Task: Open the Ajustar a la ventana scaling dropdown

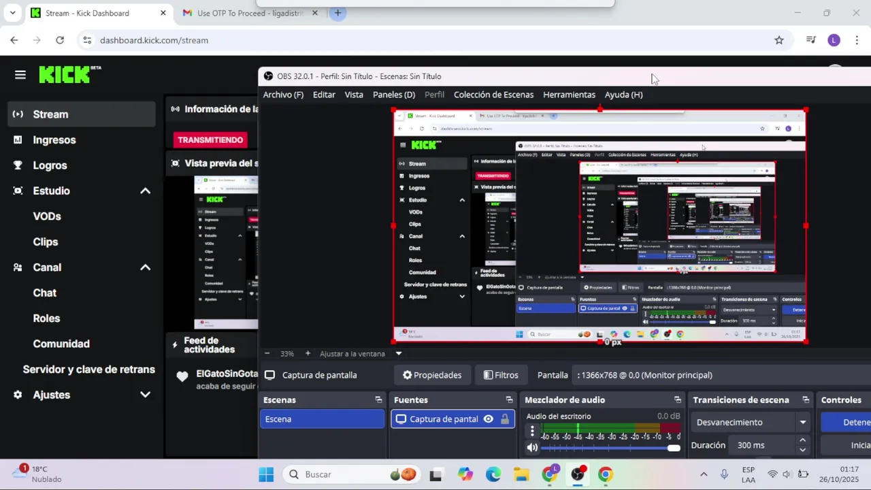Action: pyautogui.click(x=399, y=353)
